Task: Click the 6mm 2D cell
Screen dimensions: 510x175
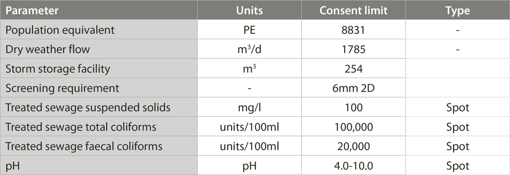Action: [354, 88]
